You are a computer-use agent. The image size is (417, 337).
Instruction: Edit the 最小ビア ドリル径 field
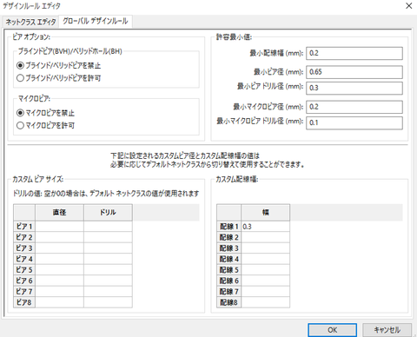click(x=354, y=88)
